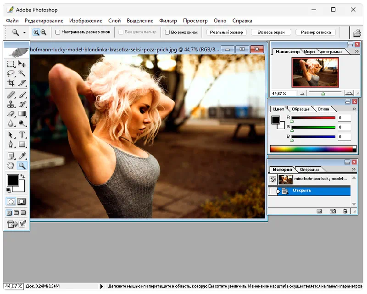Create new snapshot in History panel
367x294 pixels.
coord(333,211)
